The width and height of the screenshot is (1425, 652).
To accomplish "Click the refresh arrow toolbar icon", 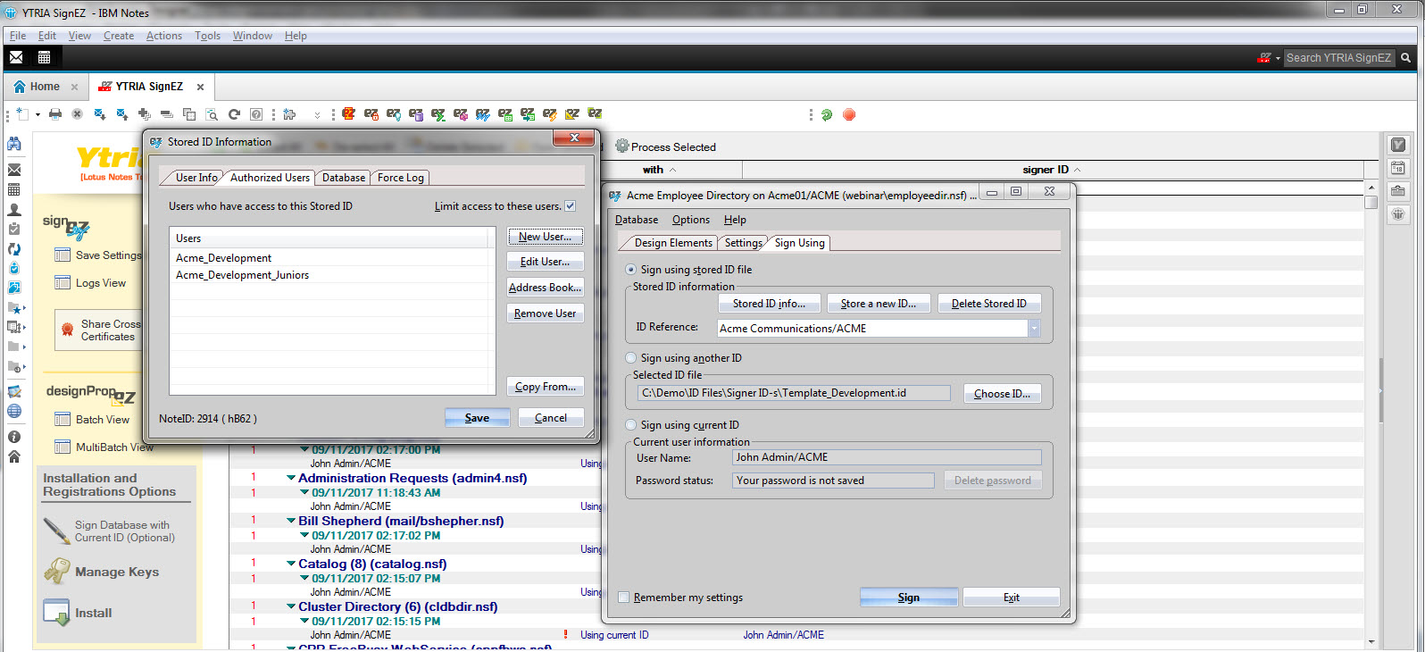I will (x=234, y=114).
